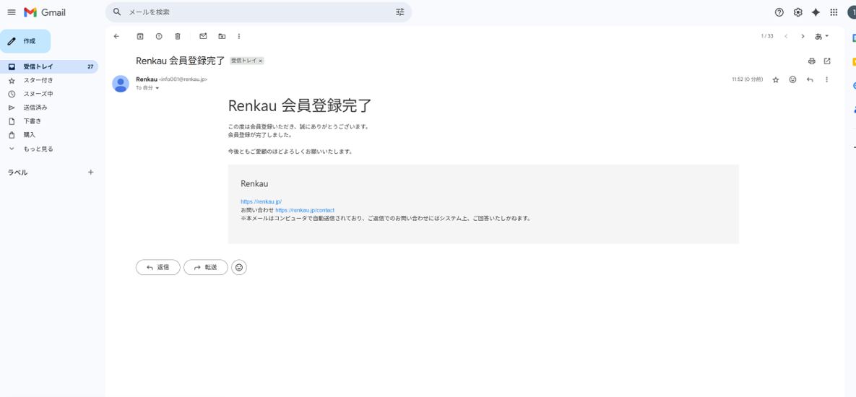
Task: Open more toolbar options menu
Action: [x=239, y=36]
